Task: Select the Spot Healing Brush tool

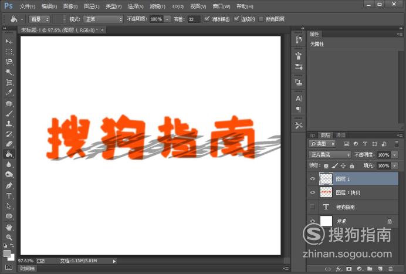Action: point(9,103)
